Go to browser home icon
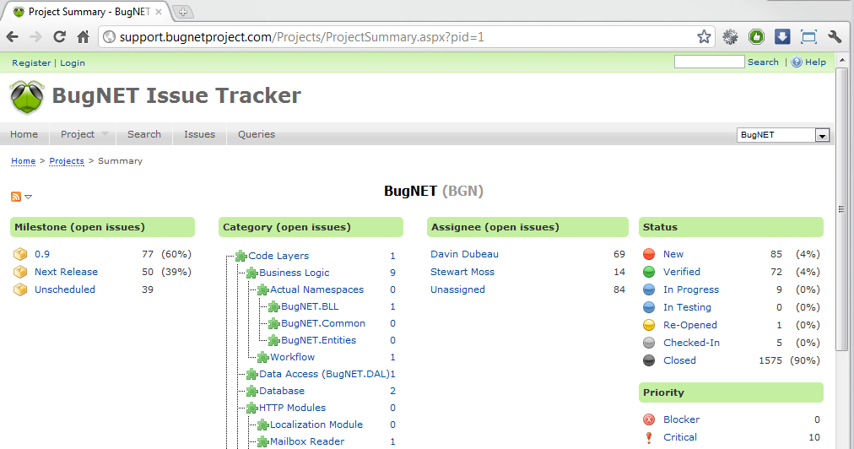This screenshot has height=449, width=854. coord(83,37)
